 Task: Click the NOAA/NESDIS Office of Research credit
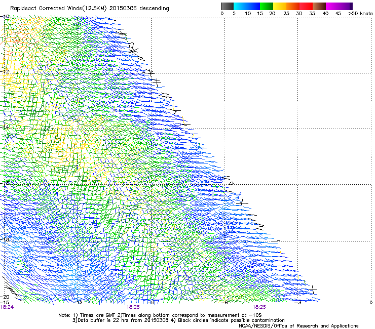(x=298, y=326)
